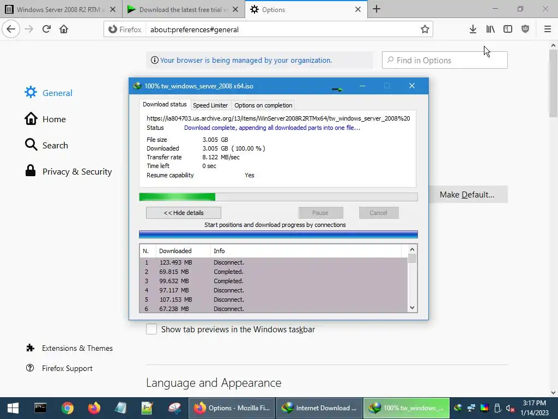
Task: Select connection row 1 with 123.493 MB
Action: click(274, 262)
